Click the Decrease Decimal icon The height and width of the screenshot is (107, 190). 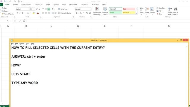(90, 13)
